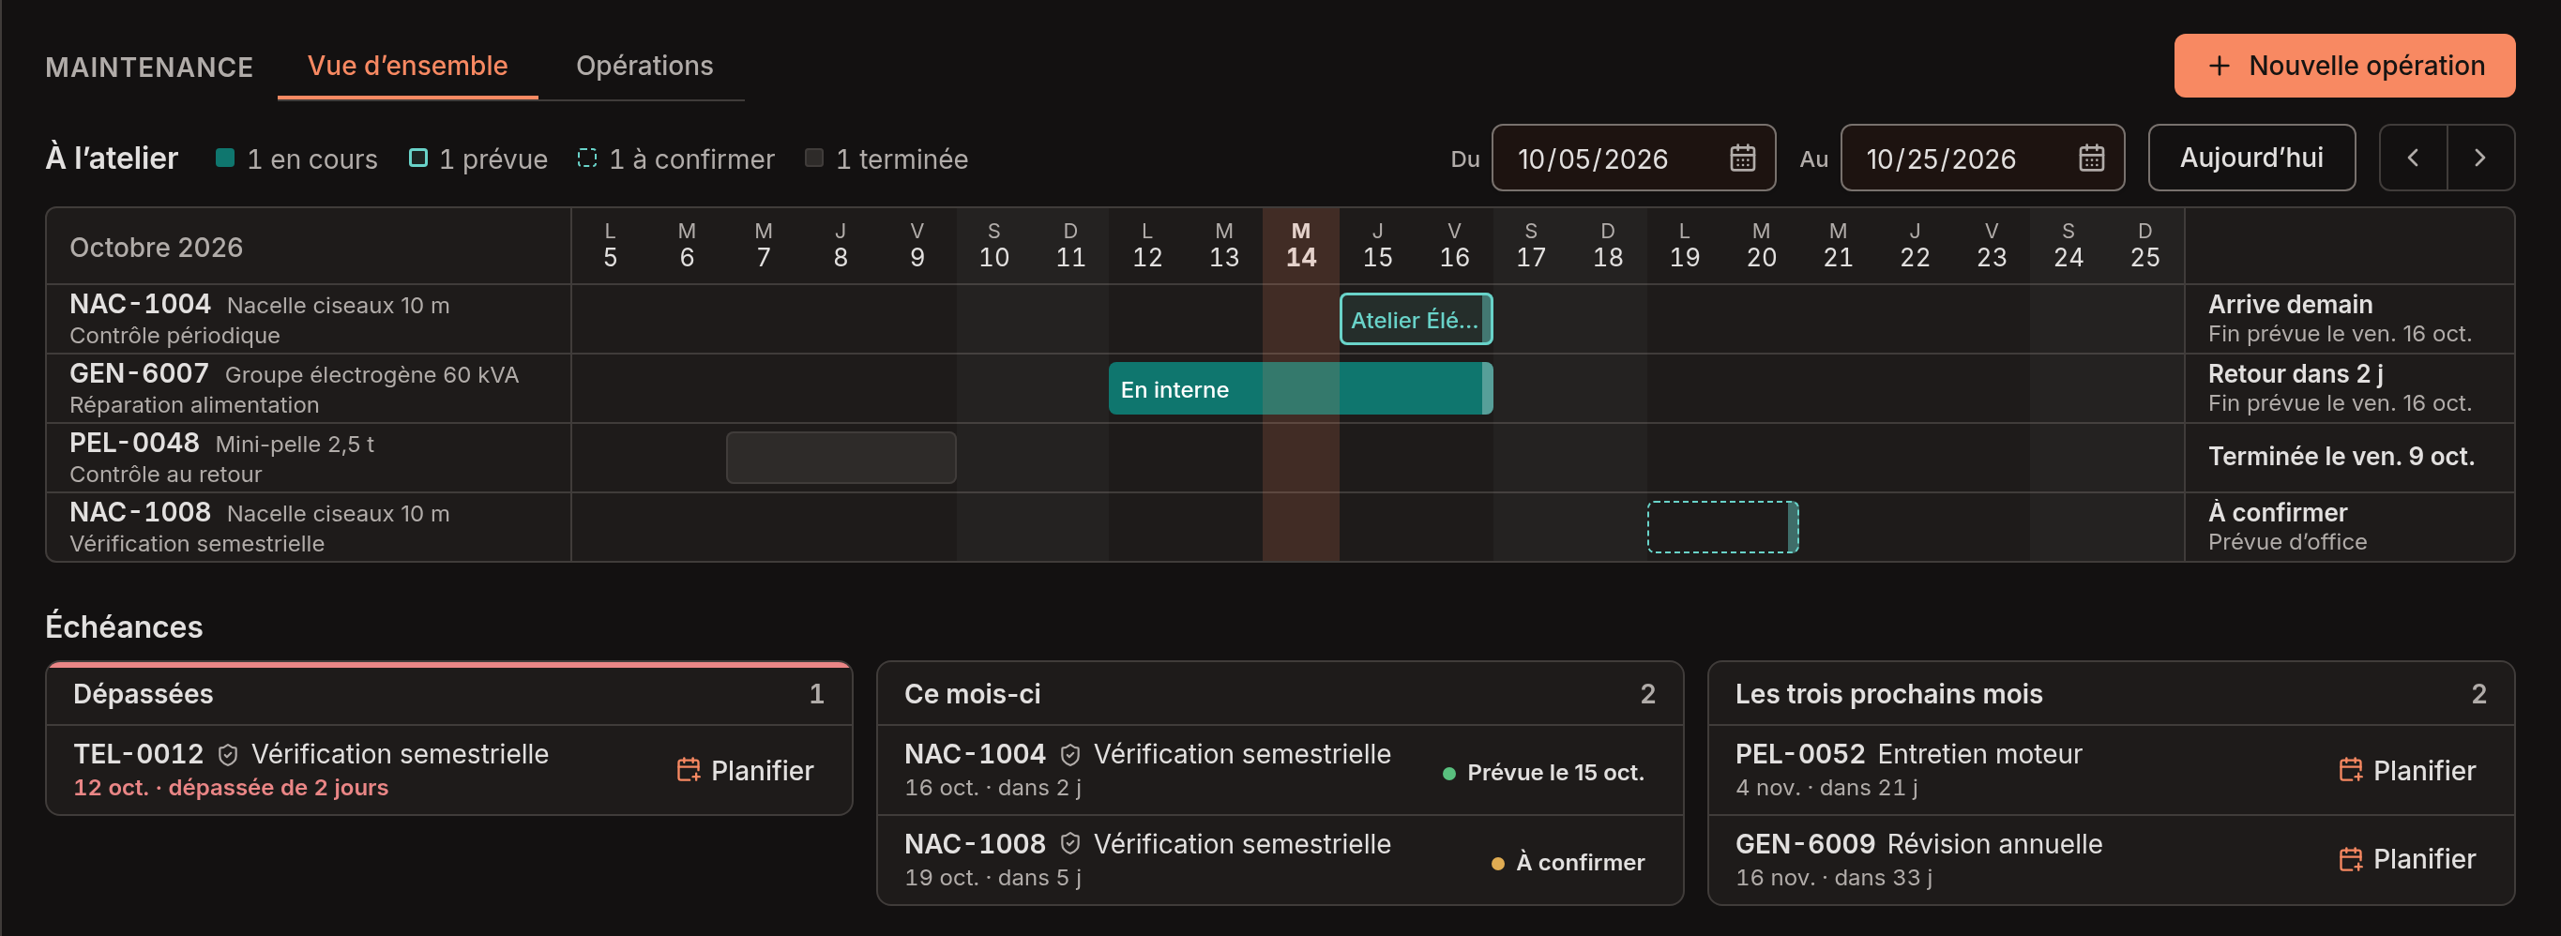The image size is (2561, 936).
Task: Click Planifier for TEL-0012
Action: click(745, 770)
